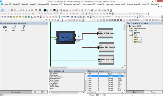163x96 pixels.
Task: Open Find with the binoculars icon
Action: coord(92,10)
